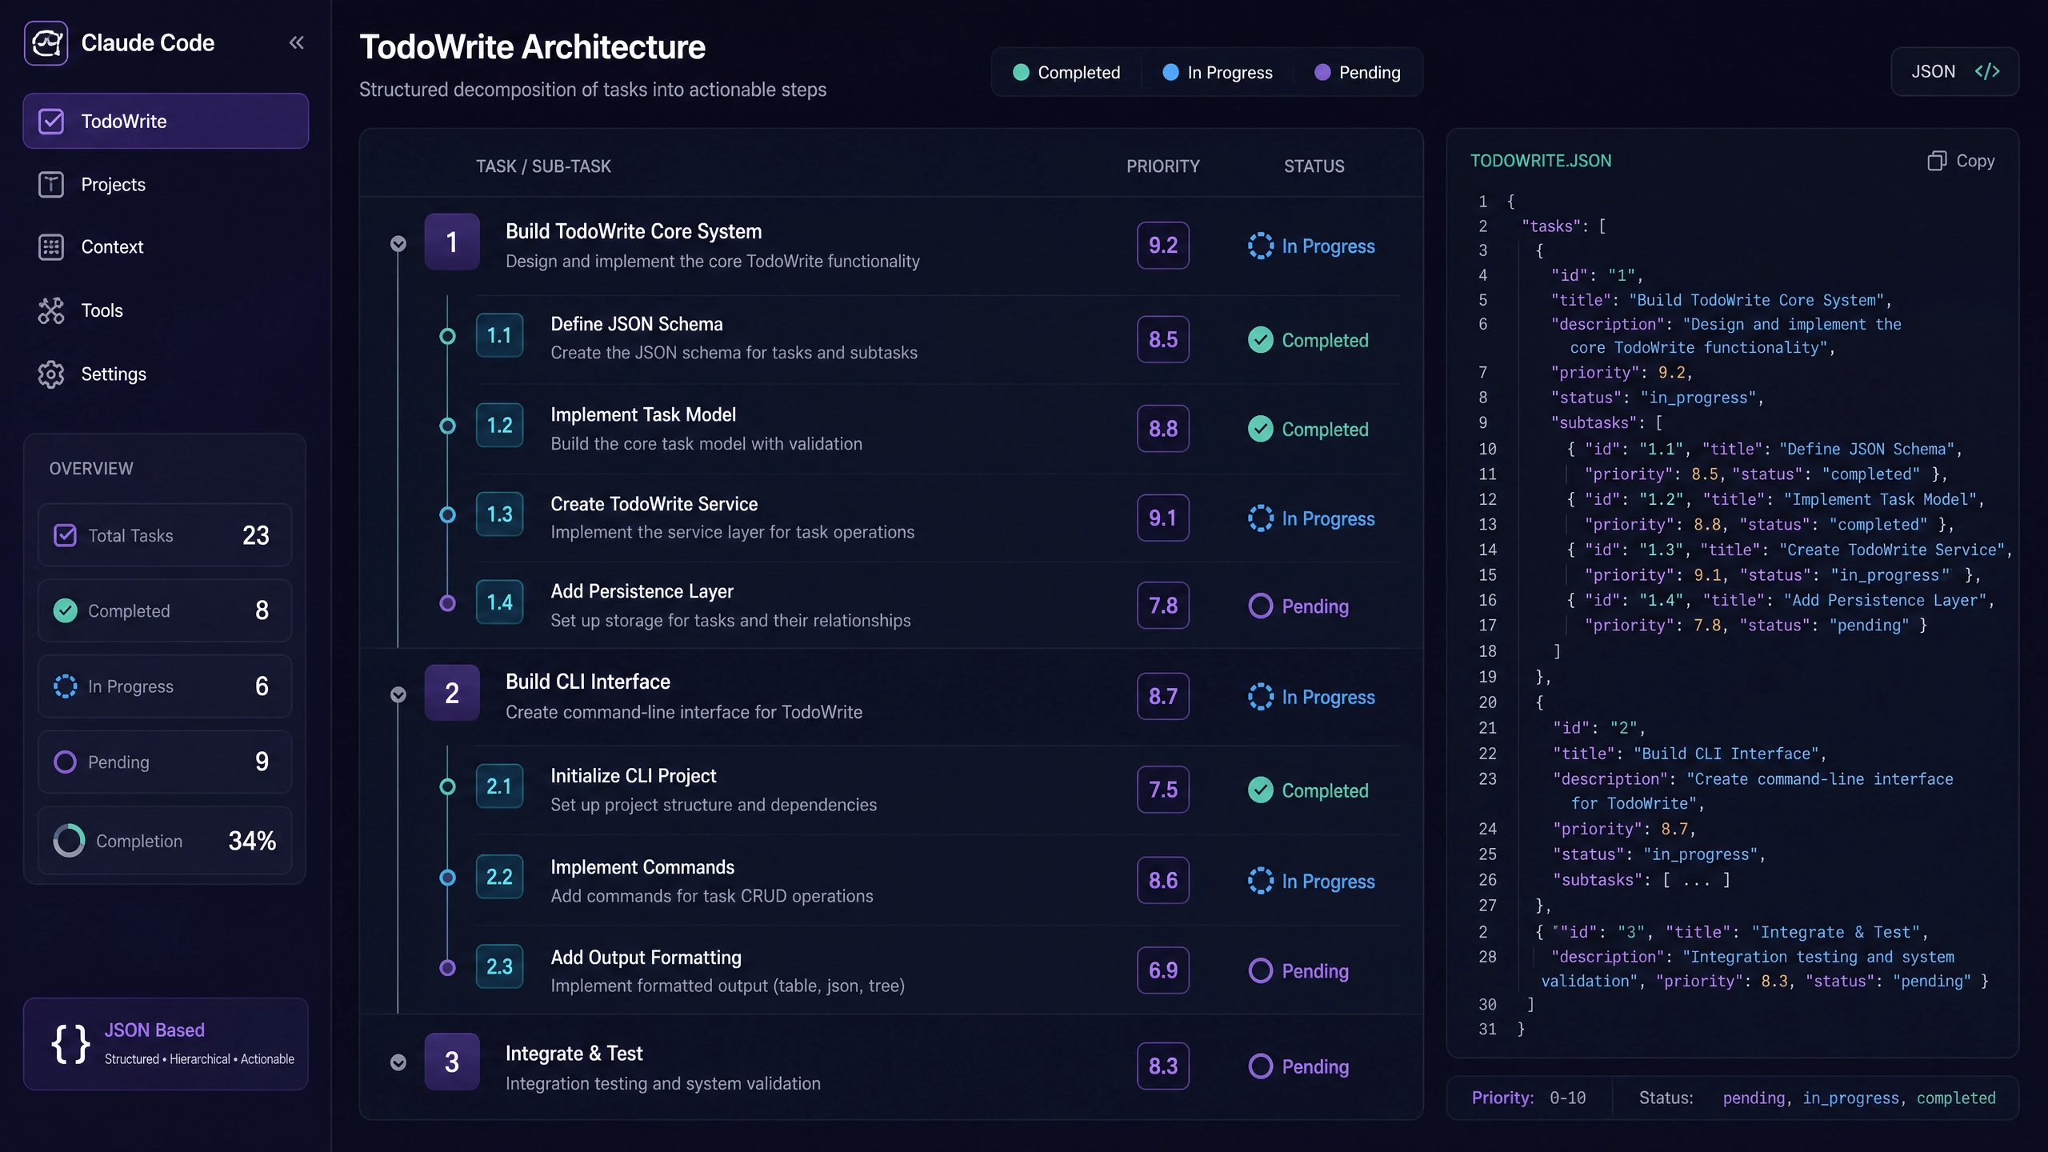Switch to JSON code view
Image resolution: width=2048 pixels, height=1152 pixels.
pos(1955,72)
